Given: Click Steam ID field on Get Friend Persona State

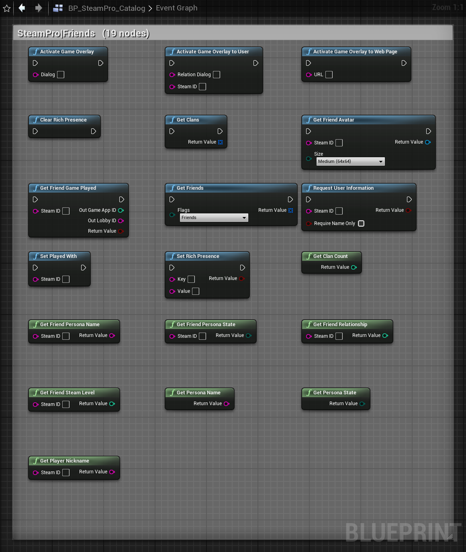Looking at the screenshot, I should 202,336.
